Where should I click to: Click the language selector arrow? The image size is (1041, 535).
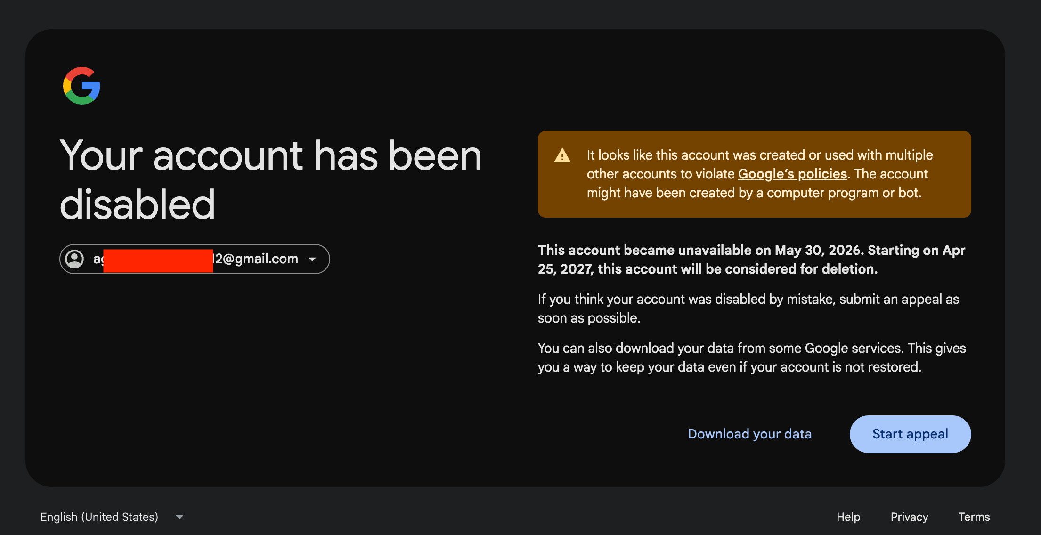[179, 517]
